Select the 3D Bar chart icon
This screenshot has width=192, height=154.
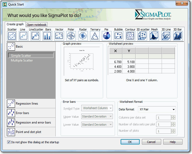click(178, 36)
